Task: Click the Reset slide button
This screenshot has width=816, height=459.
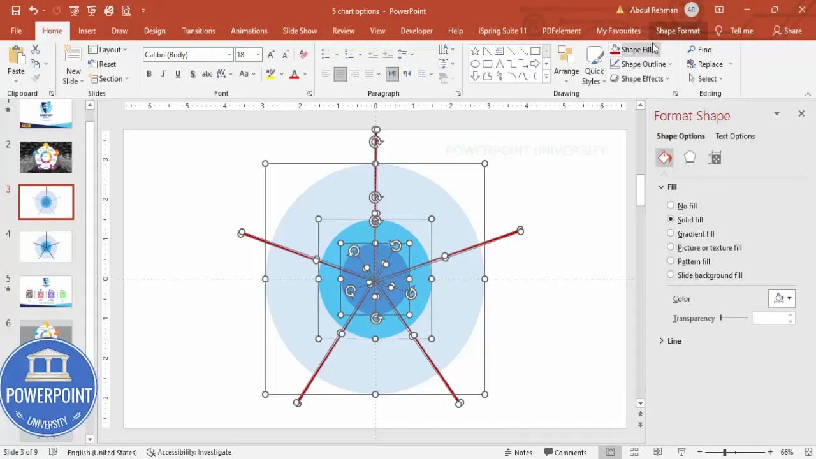Action: click(x=102, y=64)
